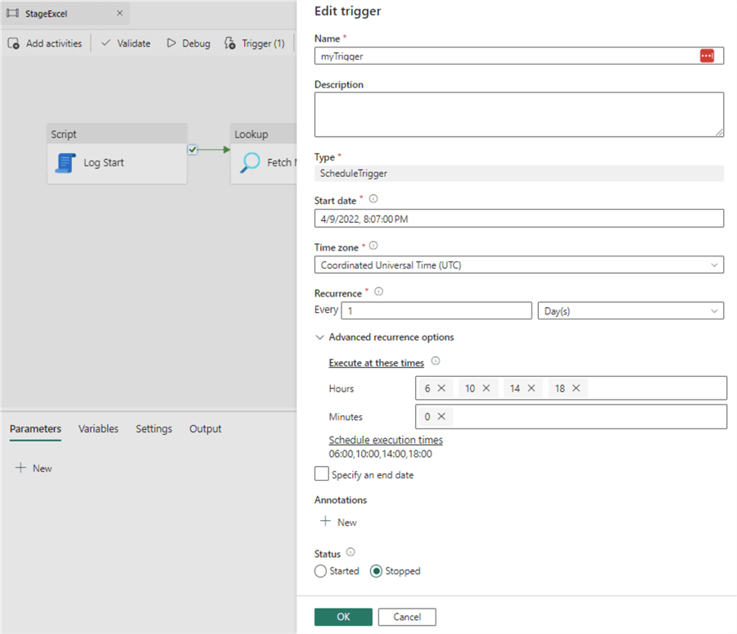Add a new annotation
Image resolution: width=737 pixels, height=634 pixels.
point(338,522)
